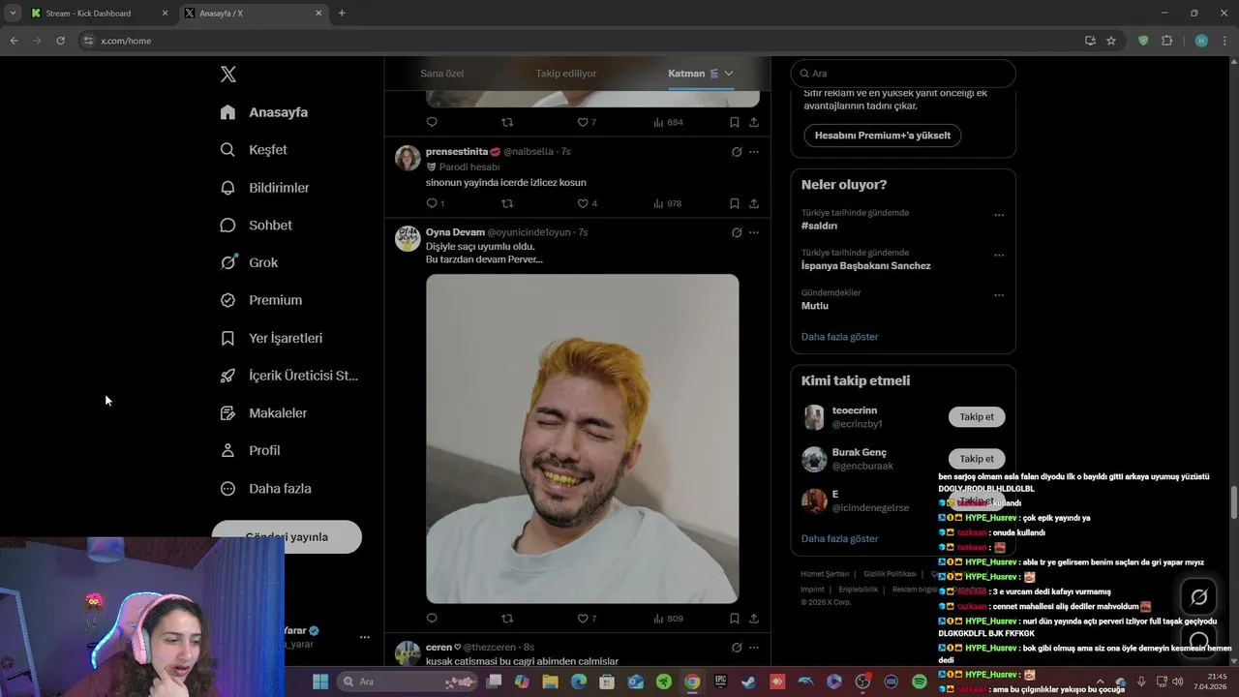The height and width of the screenshot is (697, 1239).
Task: Share the Oyna Devam post
Action: (x=754, y=619)
